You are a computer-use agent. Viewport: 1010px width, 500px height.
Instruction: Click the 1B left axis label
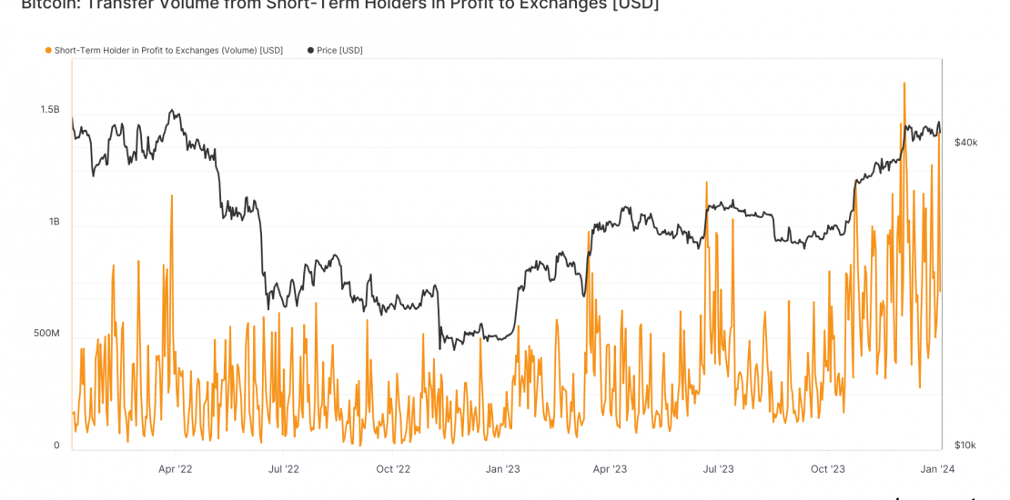pos(54,222)
